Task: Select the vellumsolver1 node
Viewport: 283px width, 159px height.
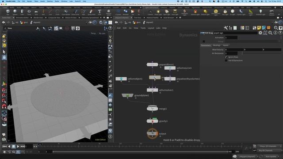Action: pos(152,90)
